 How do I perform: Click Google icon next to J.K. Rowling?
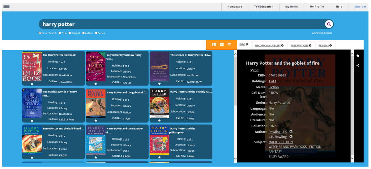(x=291, y=137)
